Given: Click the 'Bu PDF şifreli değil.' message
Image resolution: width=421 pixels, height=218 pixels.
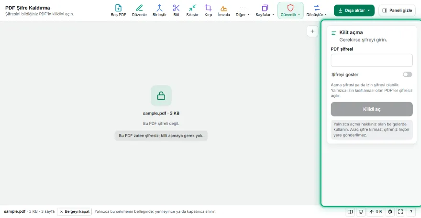Looking at the screenshot, I should (x=161, y=124).
